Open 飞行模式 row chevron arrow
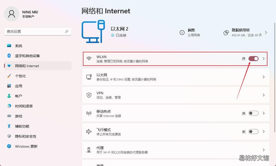276x166 pixels. 264,132
